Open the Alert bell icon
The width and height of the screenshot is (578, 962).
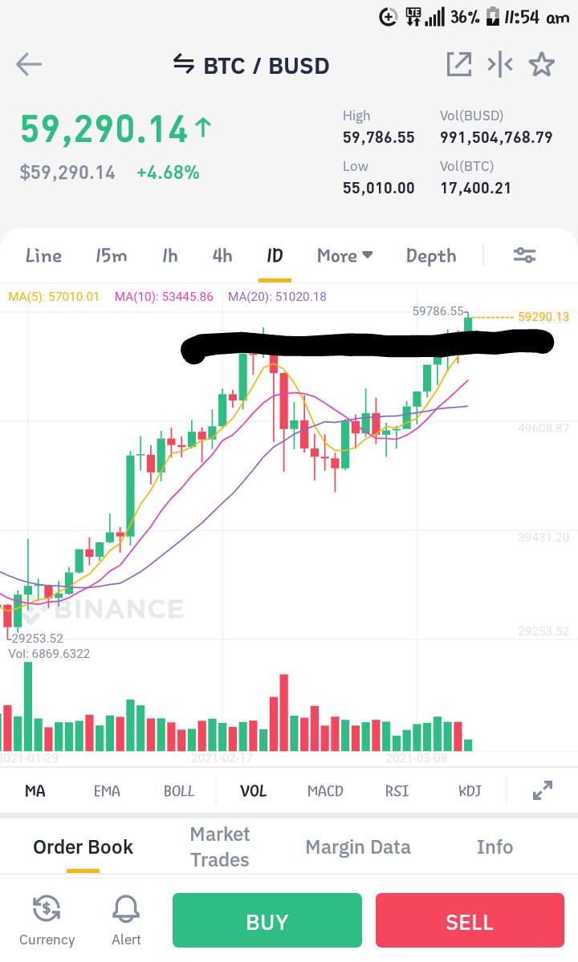tap(126, 908)
